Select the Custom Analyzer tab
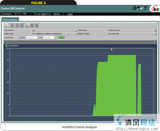The width and height of the screenshot is (160, 131). point(10,19)
